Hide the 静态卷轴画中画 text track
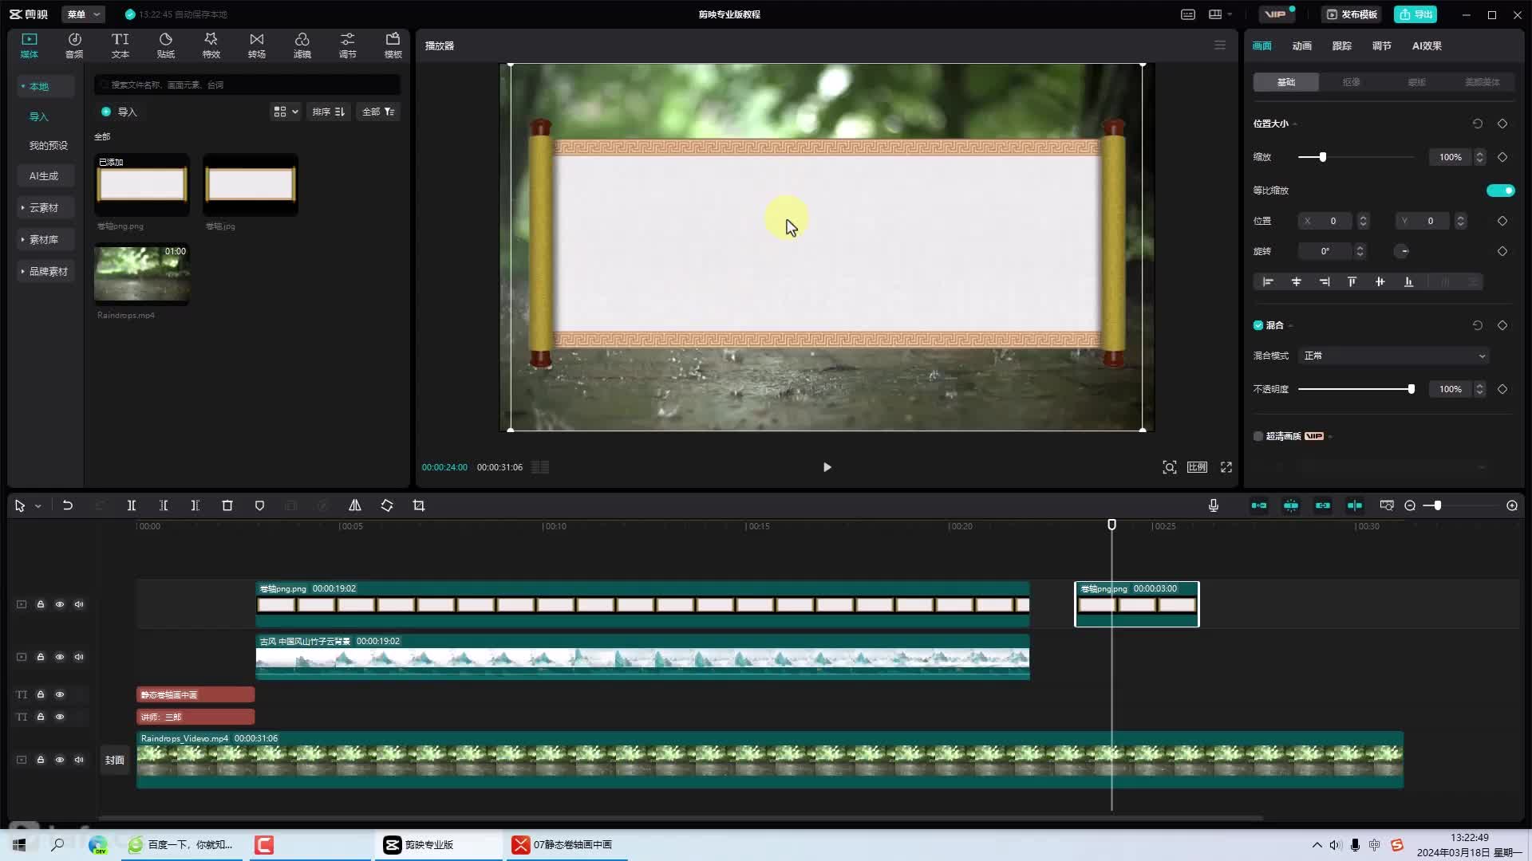Viewport: 1532px width, 861px height. [x=60, y=694]
